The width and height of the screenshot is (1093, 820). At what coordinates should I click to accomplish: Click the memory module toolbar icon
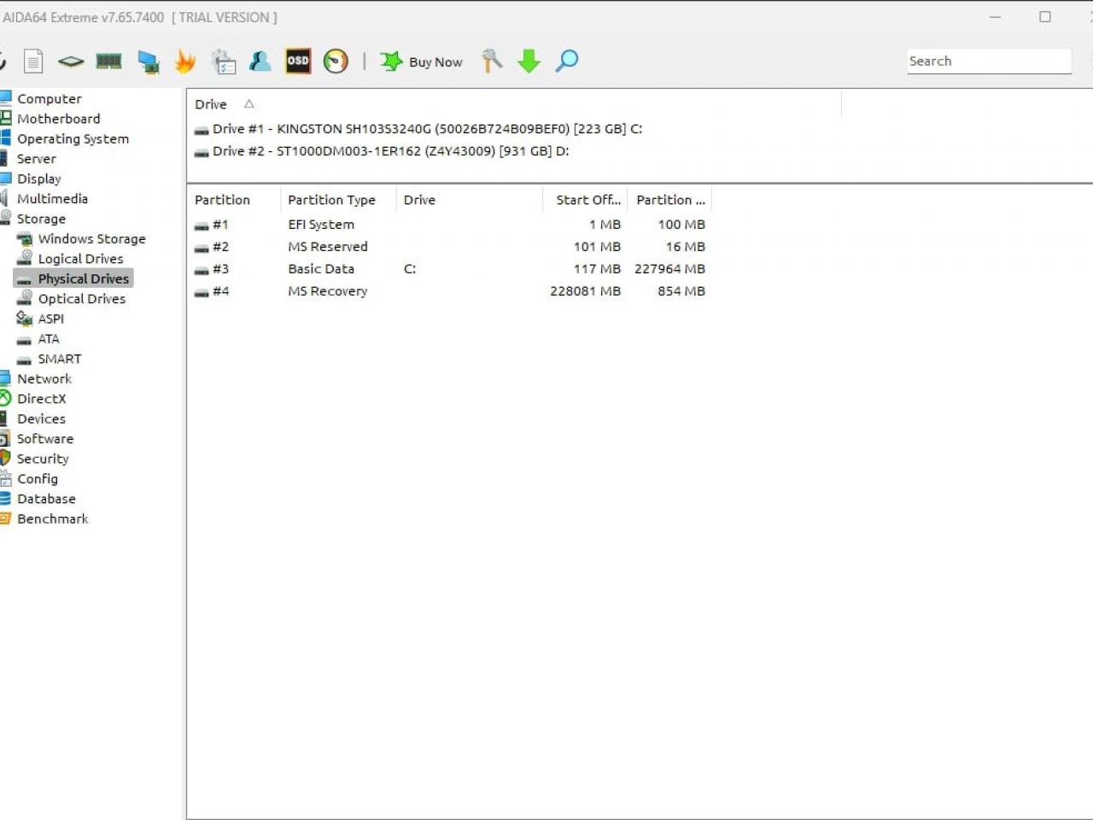[x=108, y=61]
